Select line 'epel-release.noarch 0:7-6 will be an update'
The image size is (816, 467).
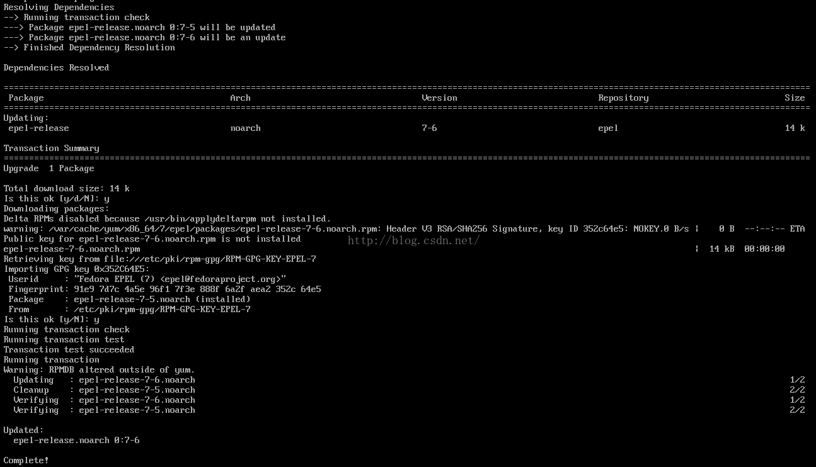144,38
